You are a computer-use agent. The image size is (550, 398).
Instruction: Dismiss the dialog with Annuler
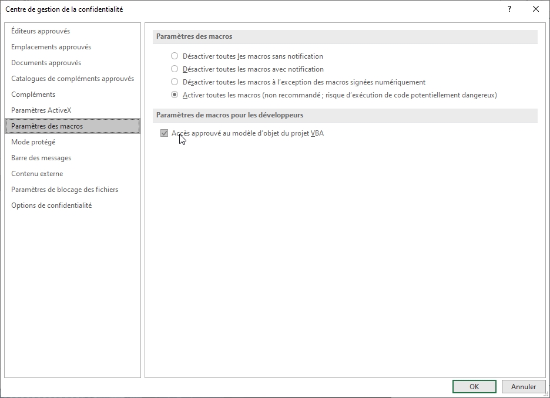click(524, 386)
